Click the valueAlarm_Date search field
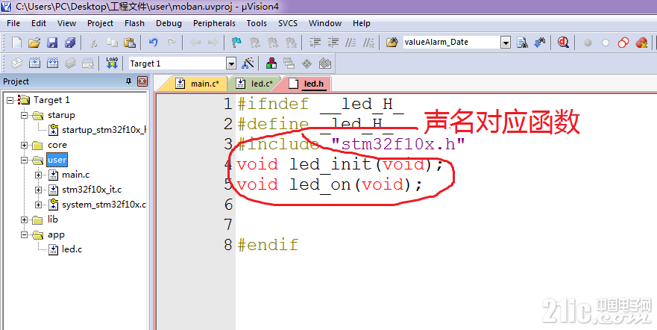This screenshot has height=330, width=657. (x=452, y=43)
